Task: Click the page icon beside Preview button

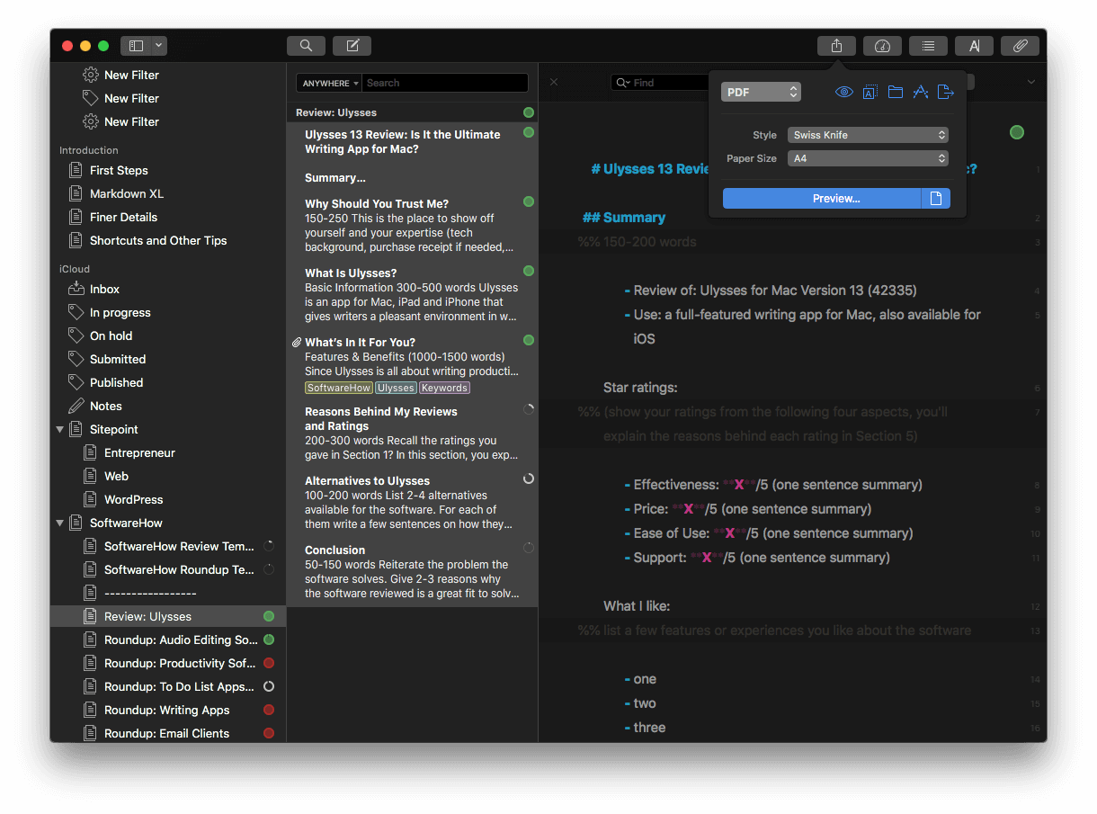Action: pyautogui.click(x=936, y=199)
